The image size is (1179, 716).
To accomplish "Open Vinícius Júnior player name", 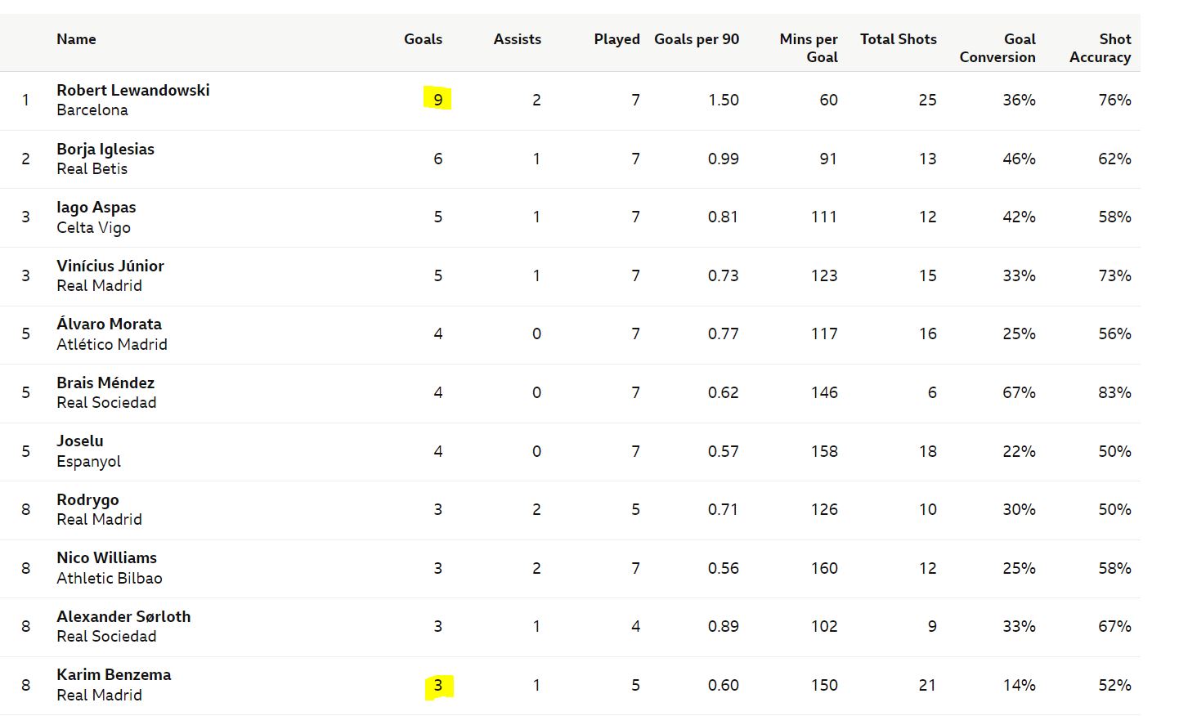I will (x=110, y=266).
